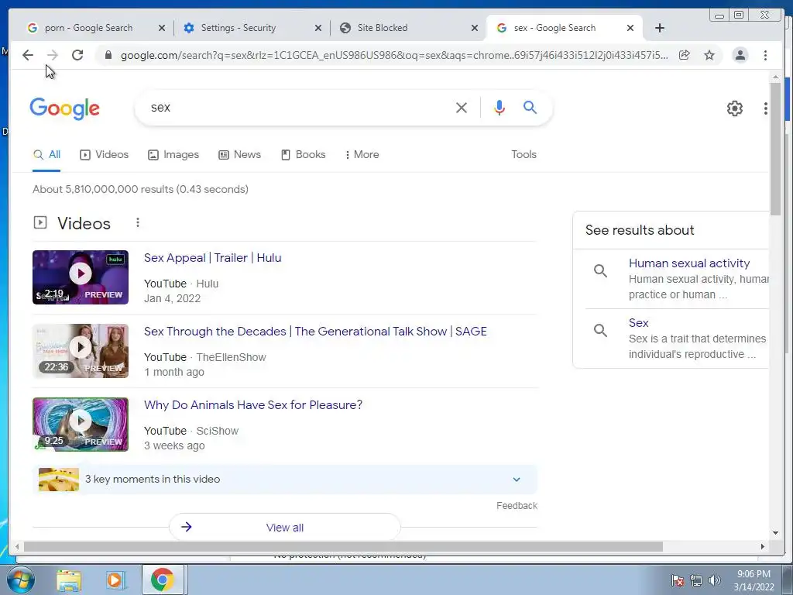Share this page via the share icon
This screenshot has height=595, width=793.
click(685, 55)
